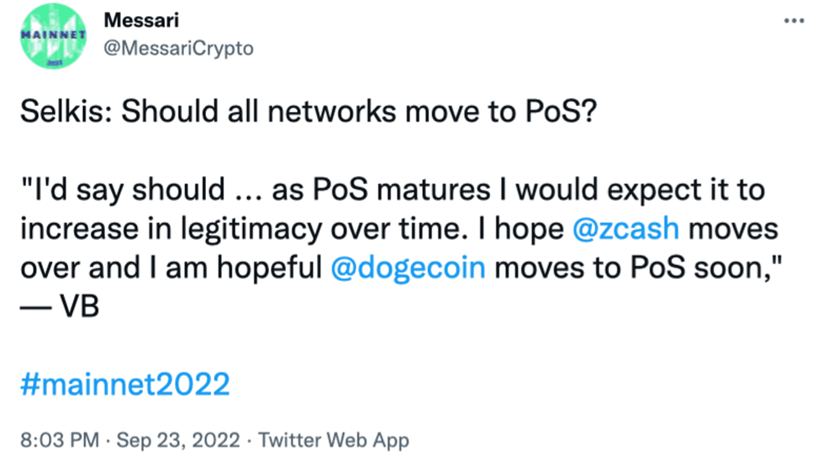Visit the @MessariCrypto handle

click(x=178, y=49)
